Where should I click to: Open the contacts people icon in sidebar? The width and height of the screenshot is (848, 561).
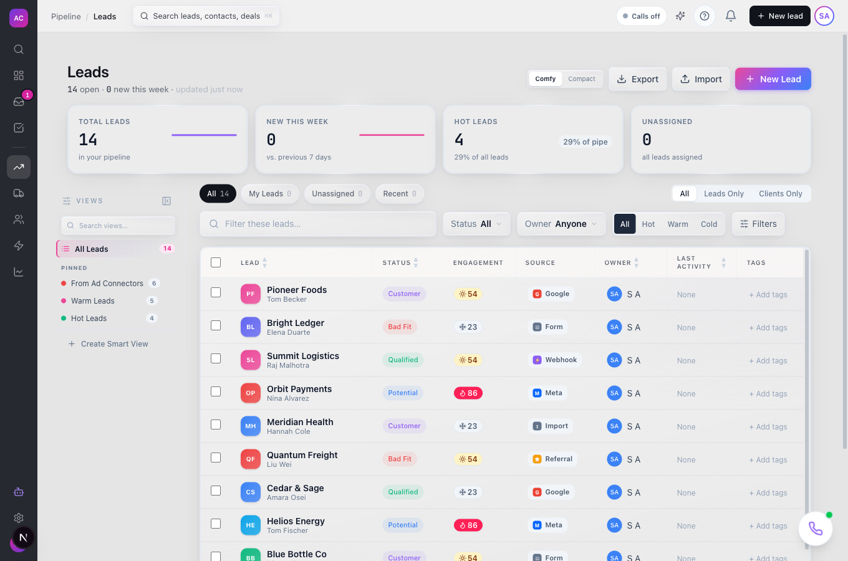pyautogui.click(x=19, y=219)
